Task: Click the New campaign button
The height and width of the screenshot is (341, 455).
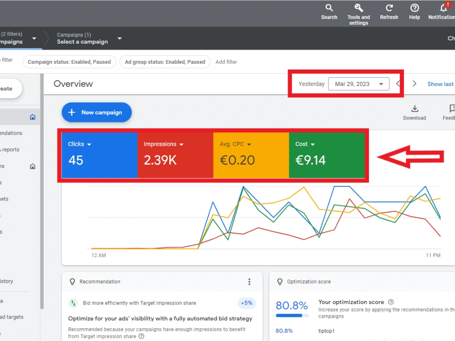Action: point(96,112)
